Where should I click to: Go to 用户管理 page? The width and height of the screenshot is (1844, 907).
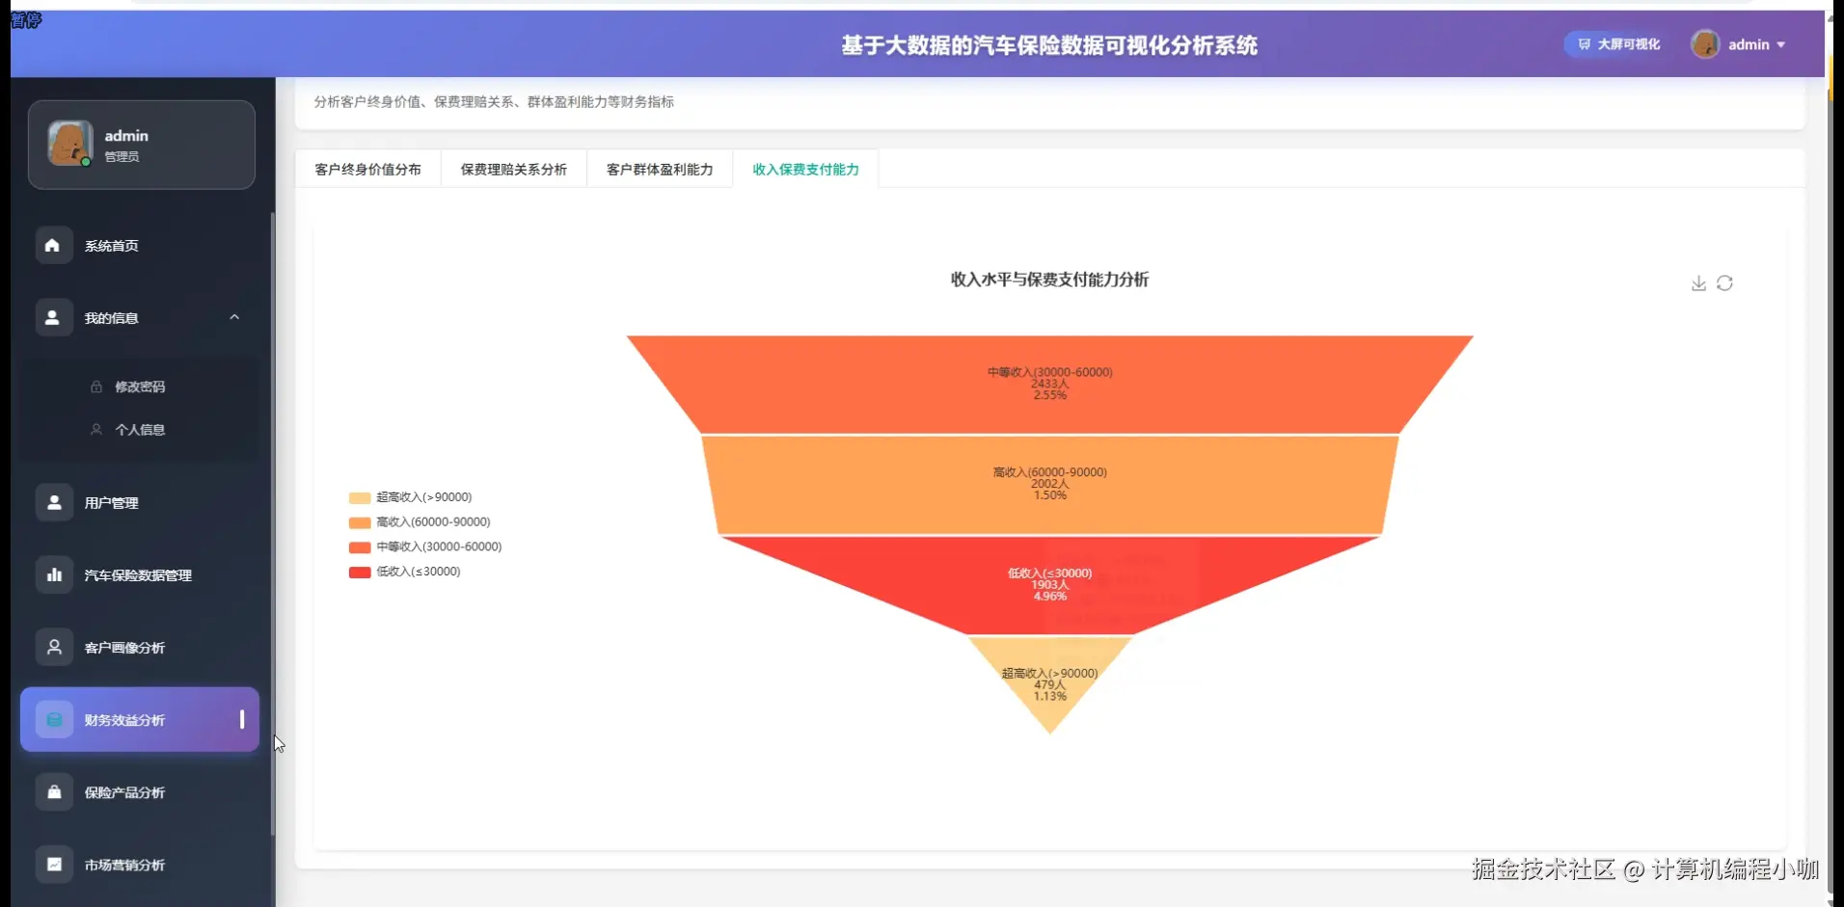click(x=140, y=502)
